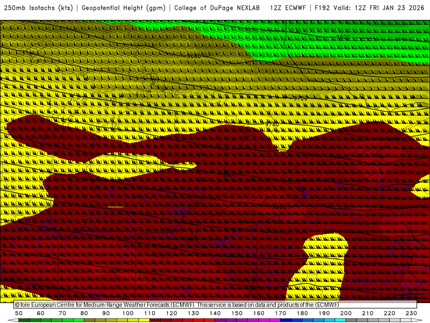Click the 'F192 Valid: 12Z FRI JAN 23 2026' text
This screenshot has width=430, height=323.
pos(369,8)
